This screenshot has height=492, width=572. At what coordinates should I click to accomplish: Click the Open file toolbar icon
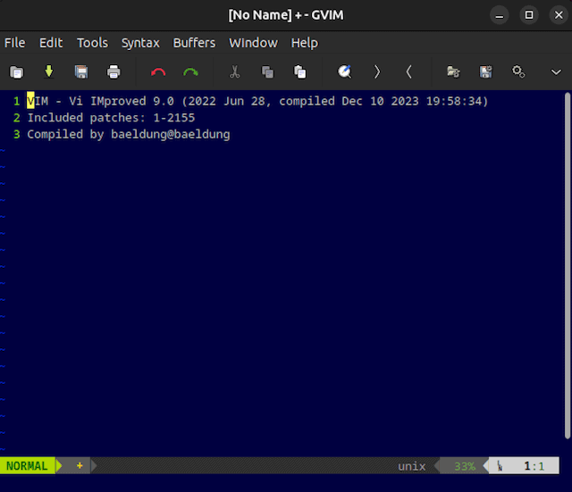click(16, 71)
